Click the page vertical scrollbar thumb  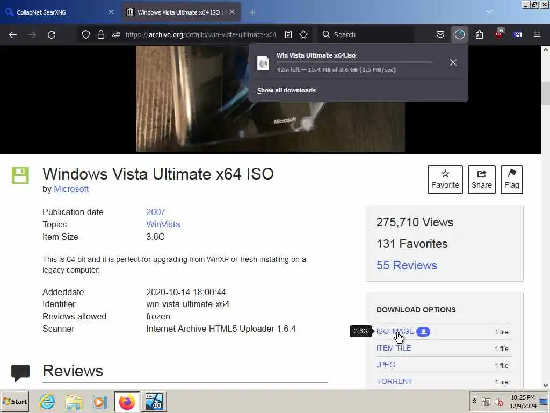point(546,93)
